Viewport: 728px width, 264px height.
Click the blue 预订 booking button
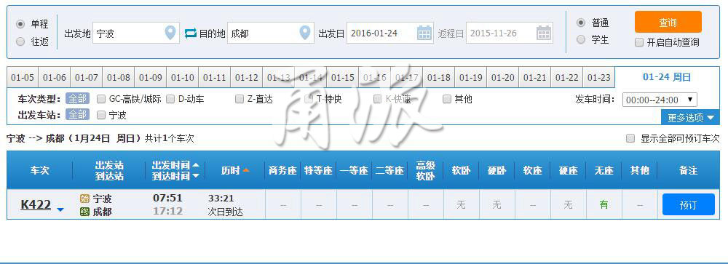click(x=688, y=204)
